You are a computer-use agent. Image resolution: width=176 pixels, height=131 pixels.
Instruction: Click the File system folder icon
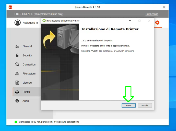[x=17, y=74]
